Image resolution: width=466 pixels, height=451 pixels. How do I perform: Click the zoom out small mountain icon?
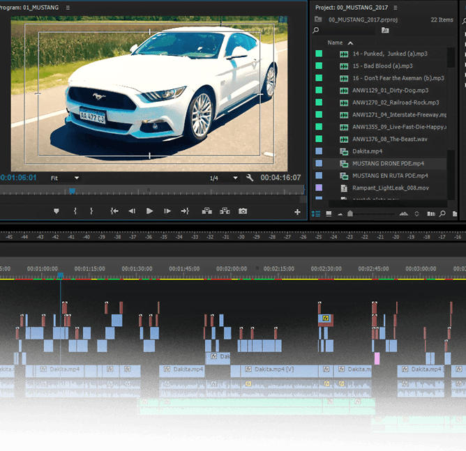[340, 214]
